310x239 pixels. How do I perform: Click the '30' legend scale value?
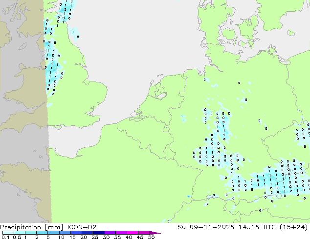tap(106, 237)
